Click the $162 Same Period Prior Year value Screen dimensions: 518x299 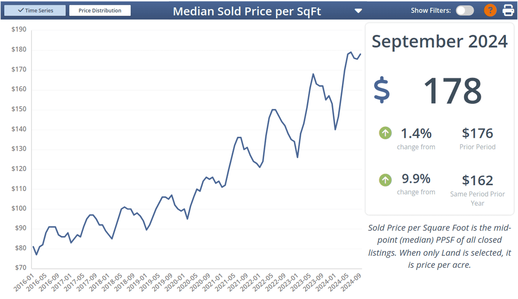click(x=478, y=180)
